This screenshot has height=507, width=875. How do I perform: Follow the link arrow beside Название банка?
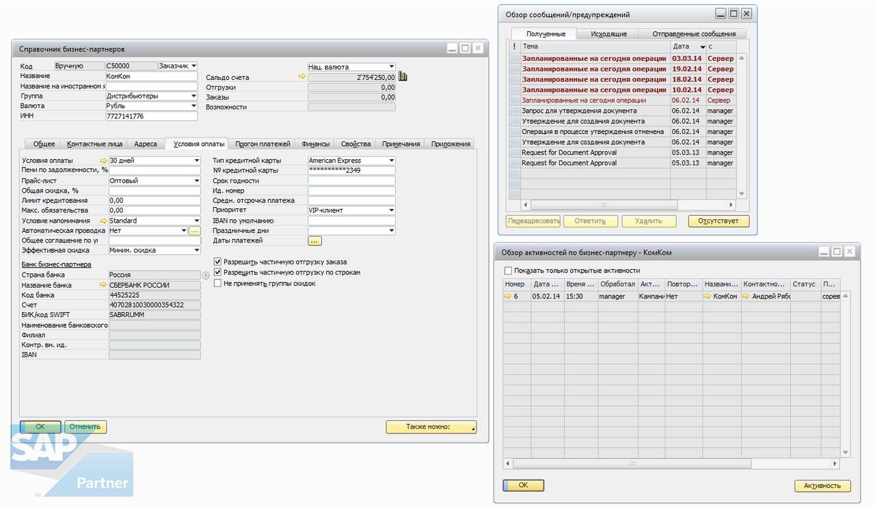click(x=104, y=285)
